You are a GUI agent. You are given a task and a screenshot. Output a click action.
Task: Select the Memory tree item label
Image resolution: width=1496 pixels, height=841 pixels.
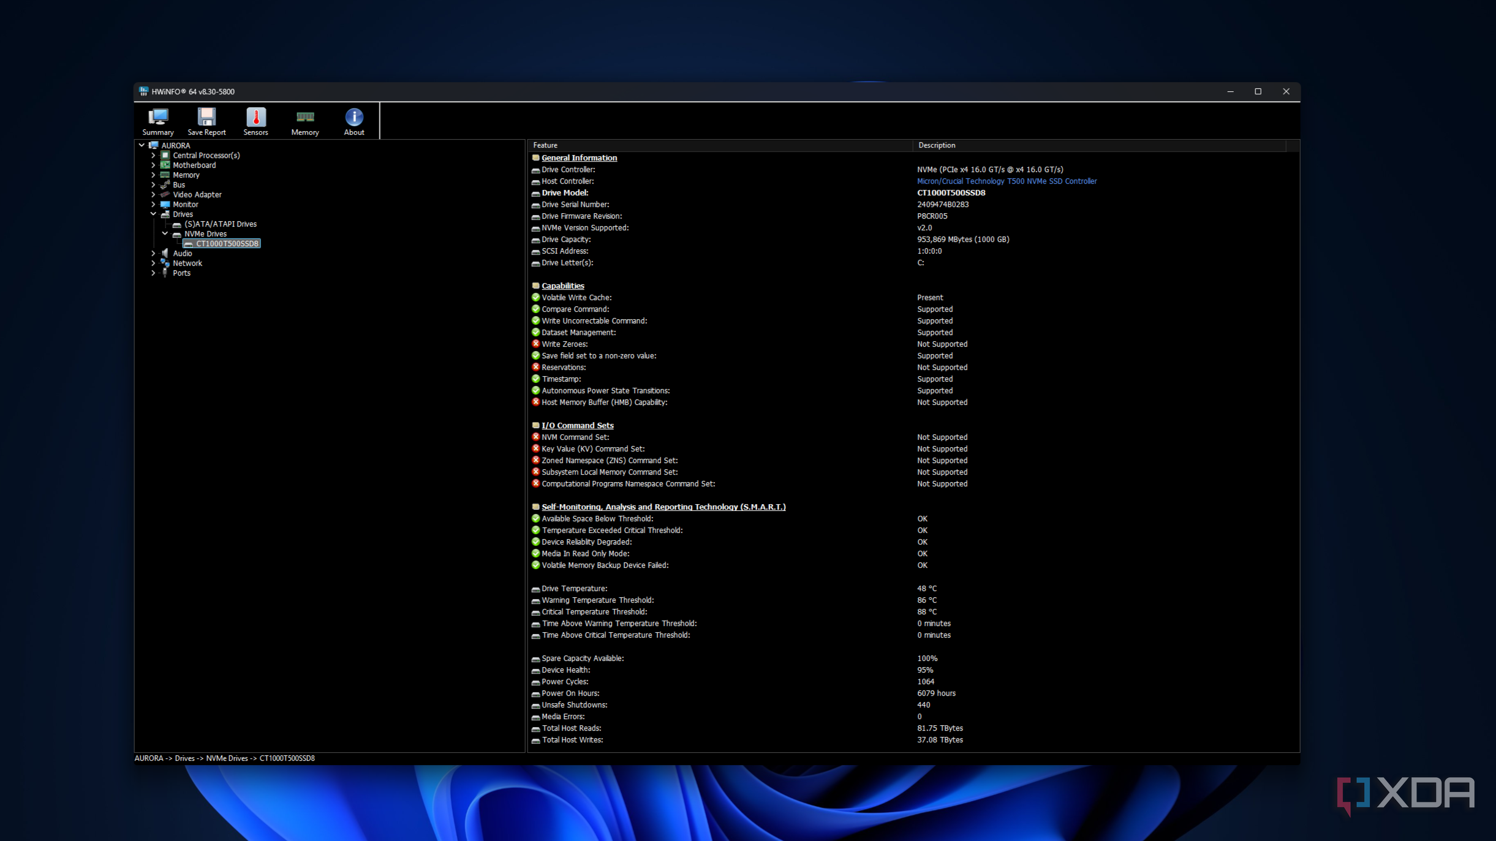(x=186, y=175)
